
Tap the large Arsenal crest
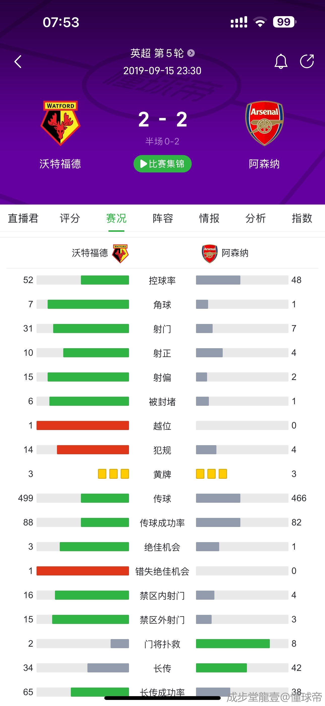pyautogui.click(x=264, y=123)
